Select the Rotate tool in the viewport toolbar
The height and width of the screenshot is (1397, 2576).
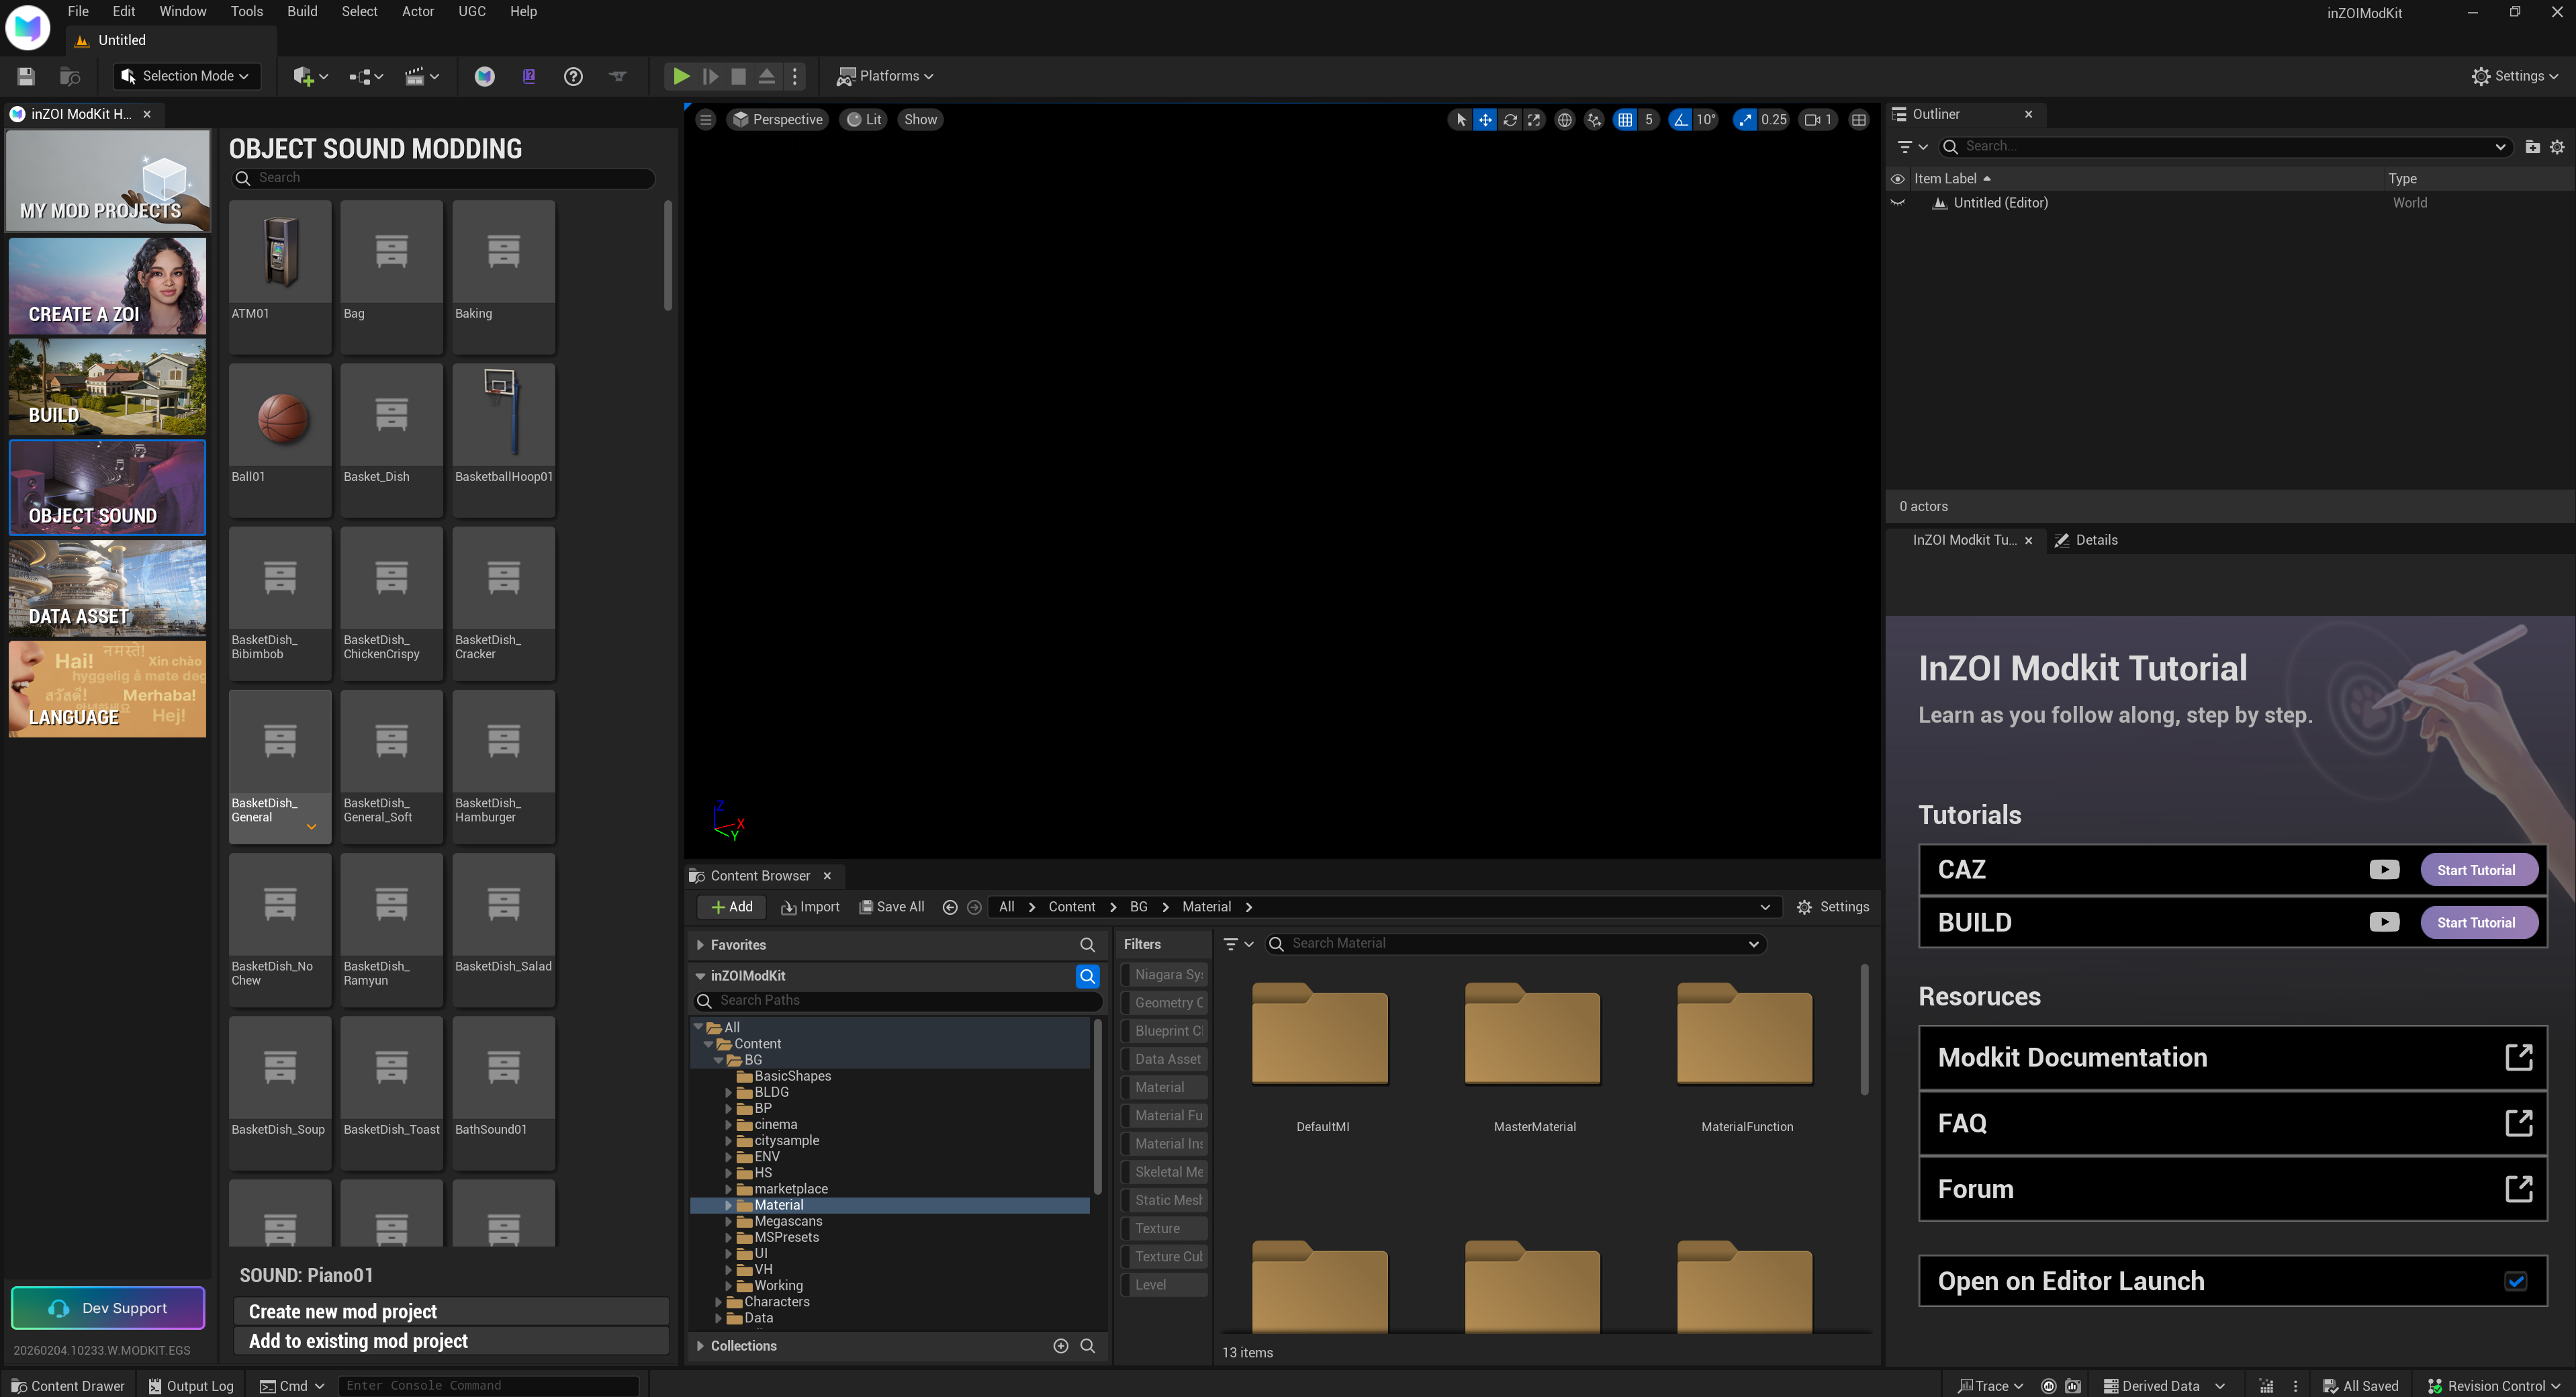pyautogui.click(x=1511, y=119)
